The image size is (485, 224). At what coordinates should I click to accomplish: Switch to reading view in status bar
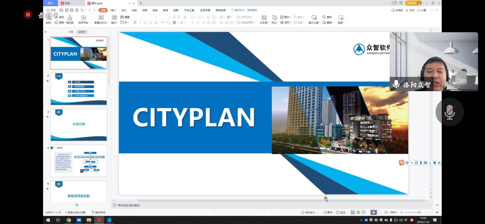pyautogui.click(x=363, y=212)
